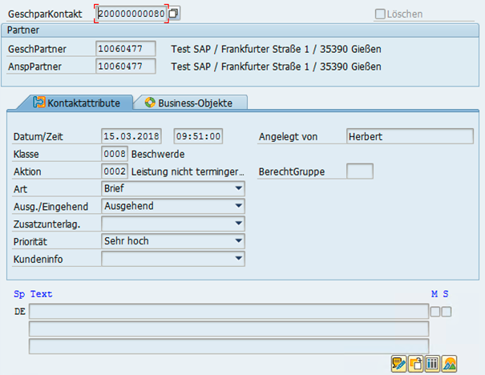
Task: Open the Priorität dropdown showing Sehr hoch
Action: point(239,240)
